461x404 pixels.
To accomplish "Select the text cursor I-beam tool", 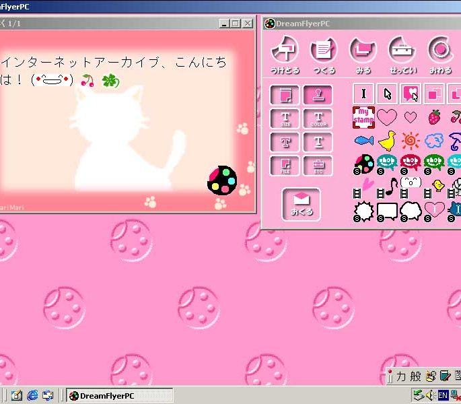I will pos(363,94).
